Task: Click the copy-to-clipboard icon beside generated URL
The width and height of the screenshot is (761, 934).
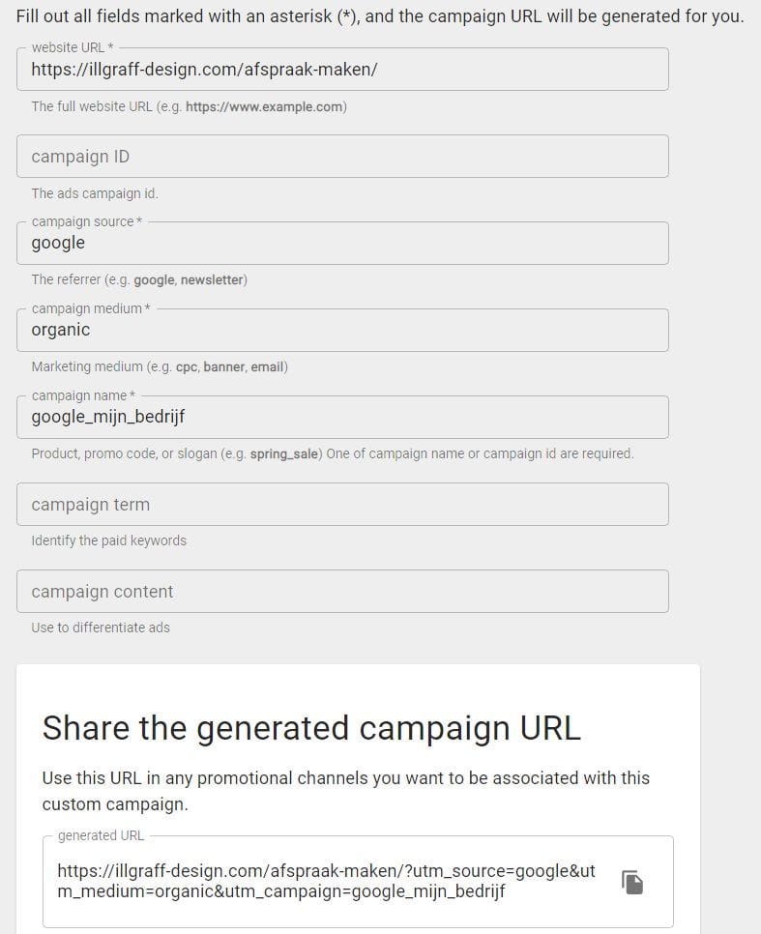Action: click(632, 882)
